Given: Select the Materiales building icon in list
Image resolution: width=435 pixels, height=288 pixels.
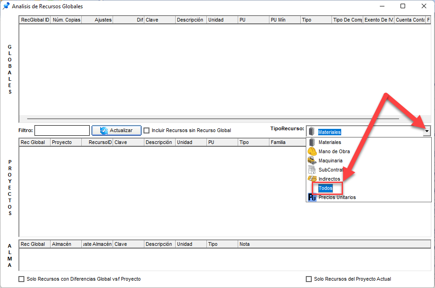Looking at the screenshot, I should pyautogui.click(x=312, y=143).
